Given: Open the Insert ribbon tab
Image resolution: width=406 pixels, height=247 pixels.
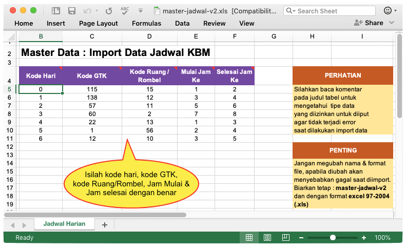Looking at the screenshot, I should click(x=55, y=23).
